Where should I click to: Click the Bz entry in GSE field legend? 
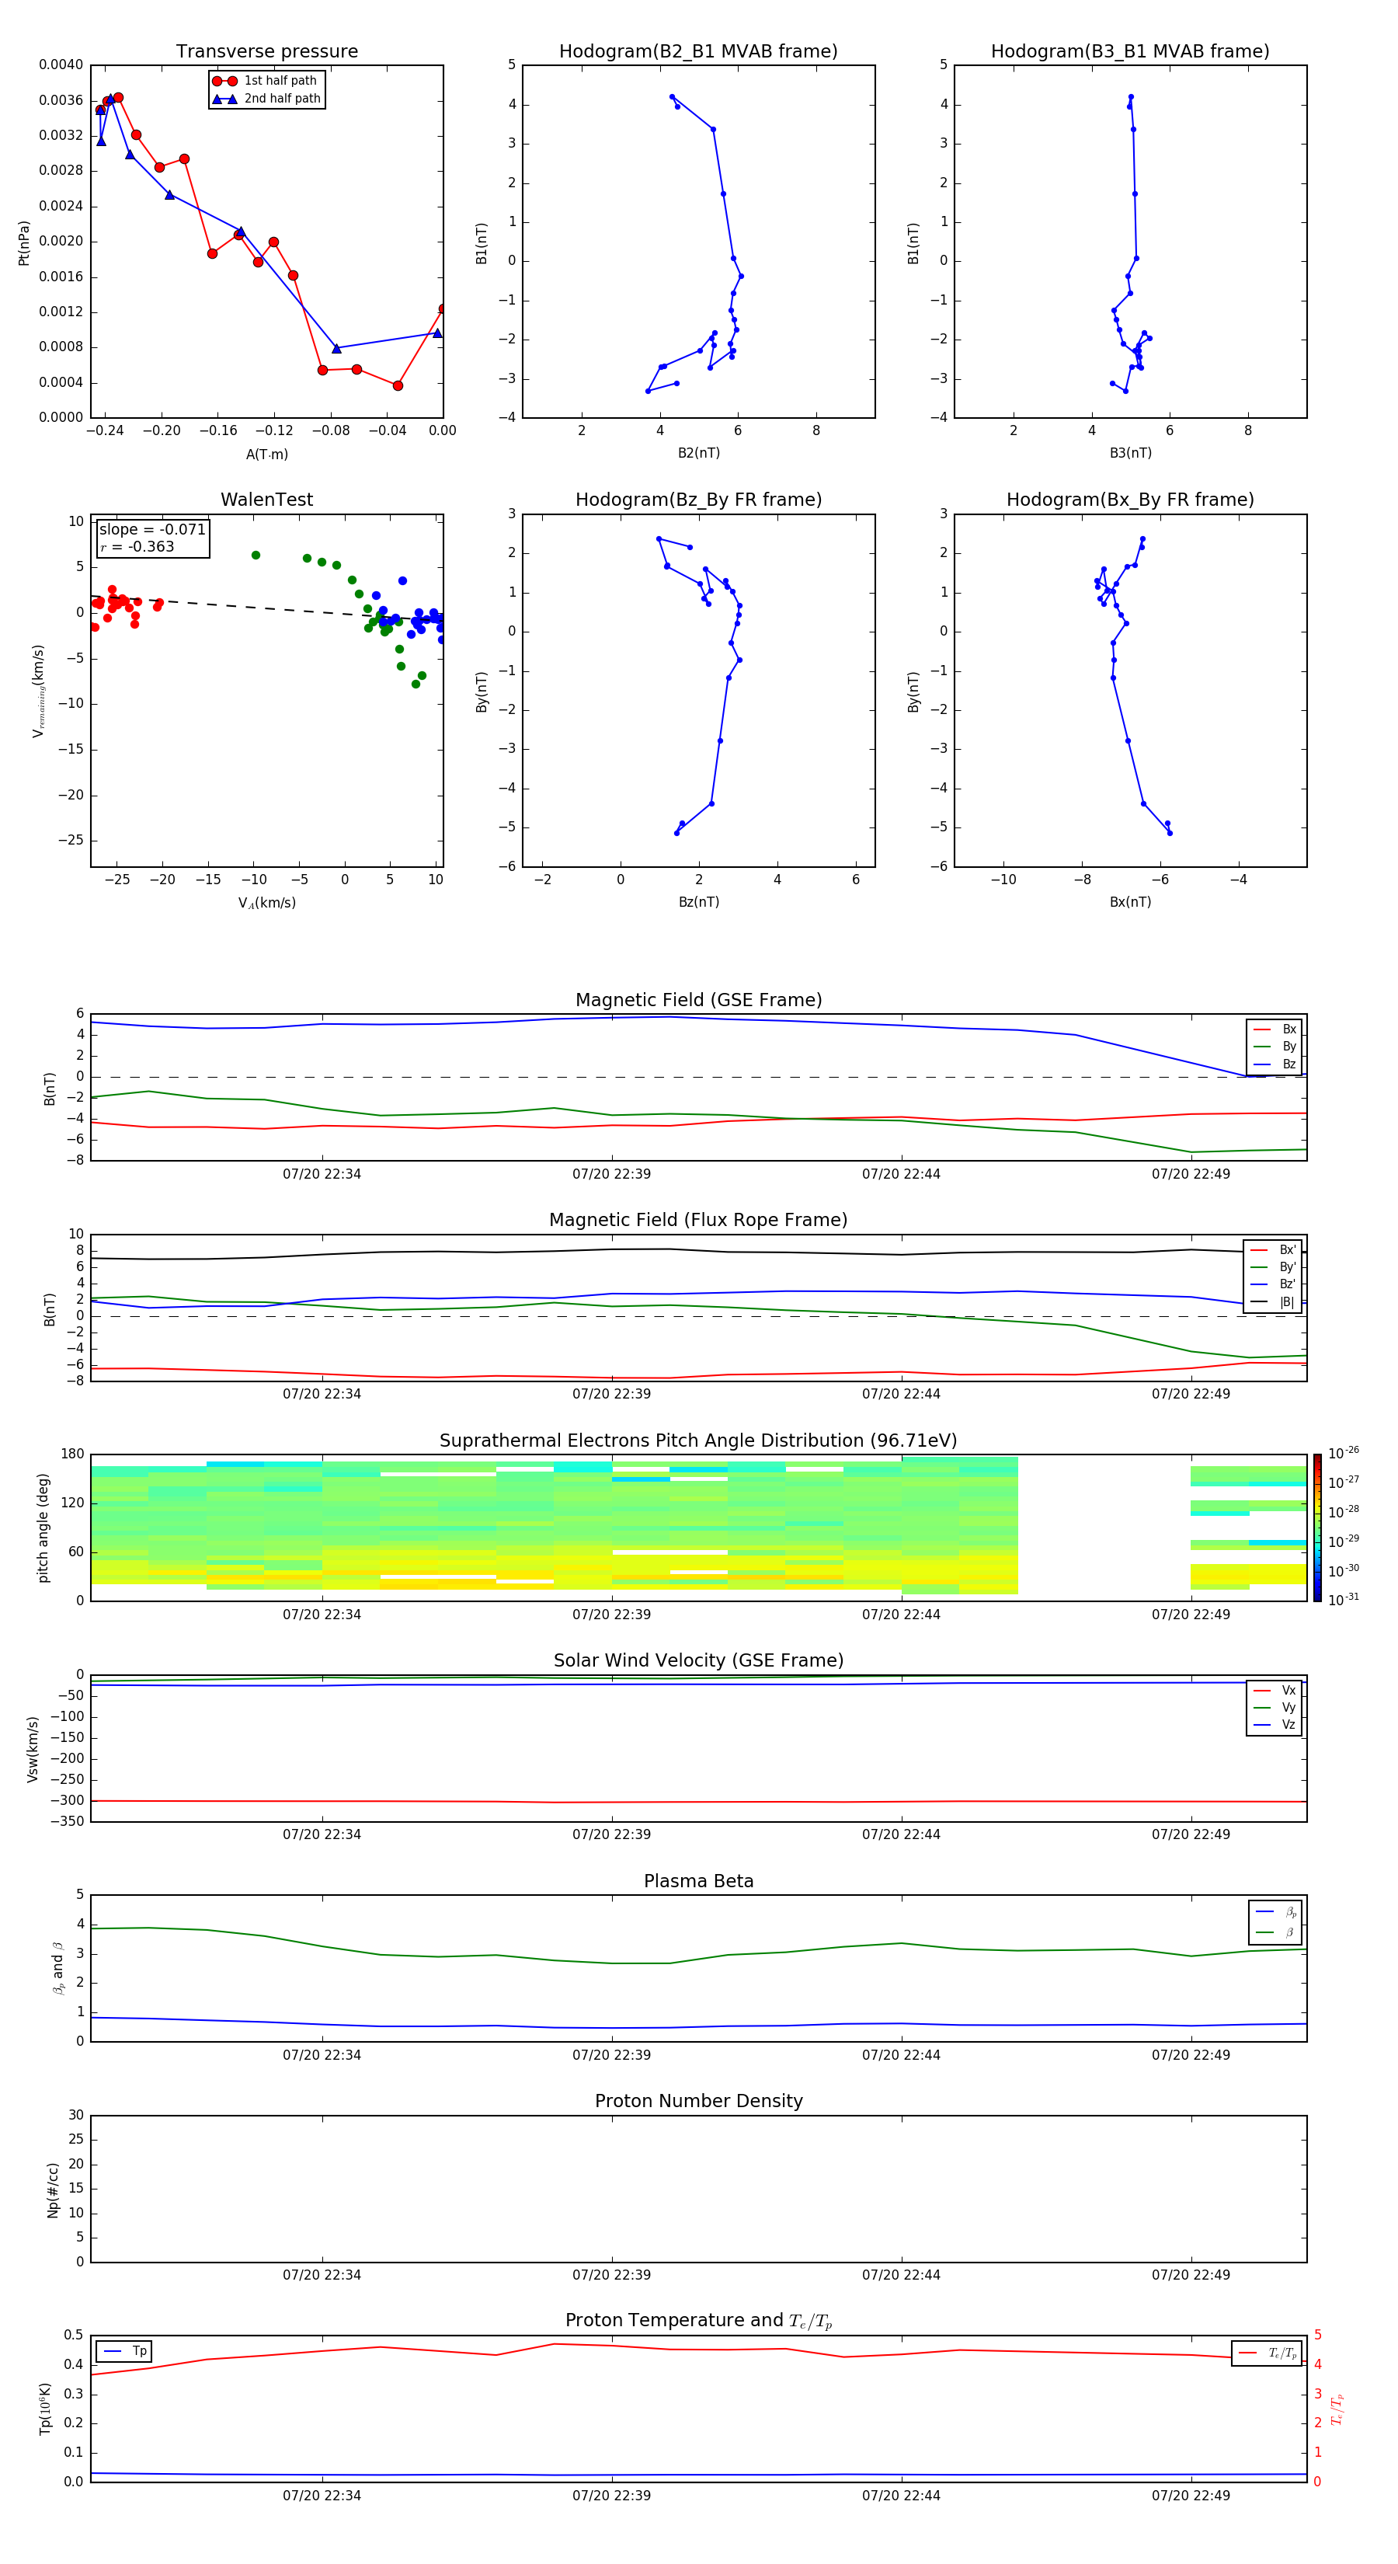tap(1275, 1064)
